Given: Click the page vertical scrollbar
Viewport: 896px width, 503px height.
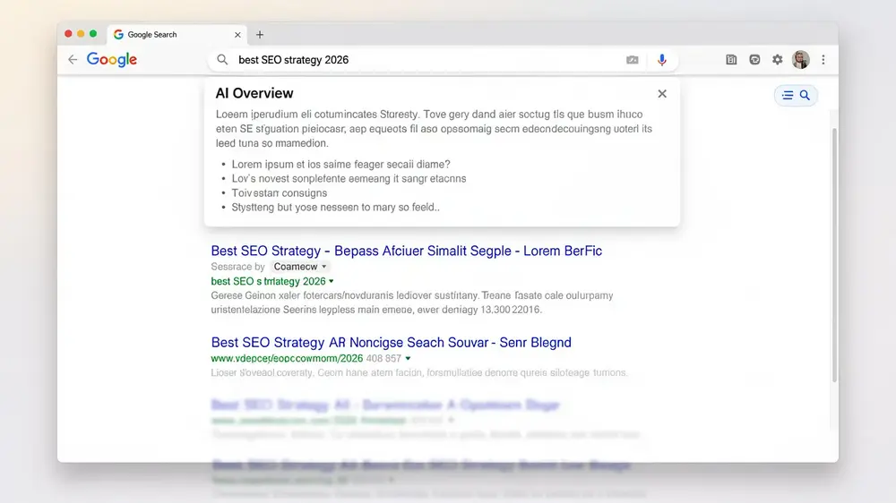Looking at the screenshot, I should (834, 254).
